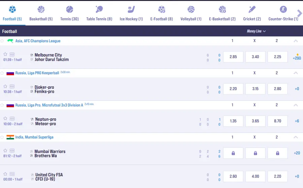303x188 pixels.
Task: Open the United City FSA team name
Action: tap(49, 175)
